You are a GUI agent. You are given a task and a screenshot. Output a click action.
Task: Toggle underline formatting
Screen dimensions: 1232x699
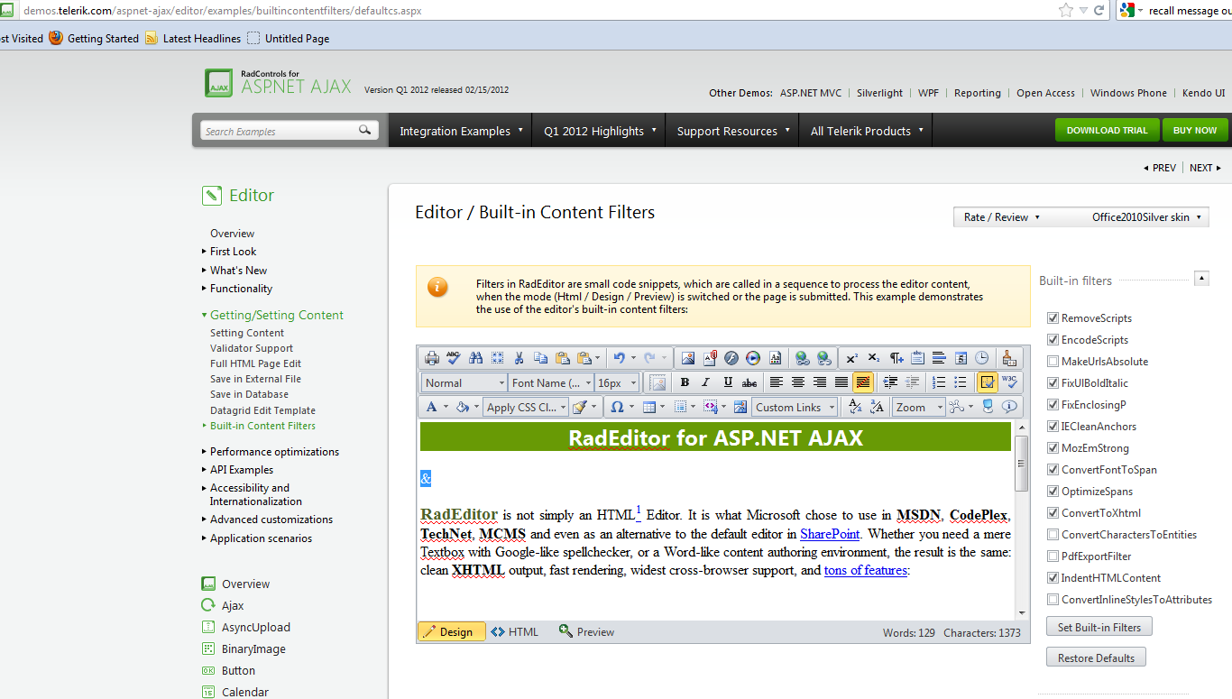728,382
